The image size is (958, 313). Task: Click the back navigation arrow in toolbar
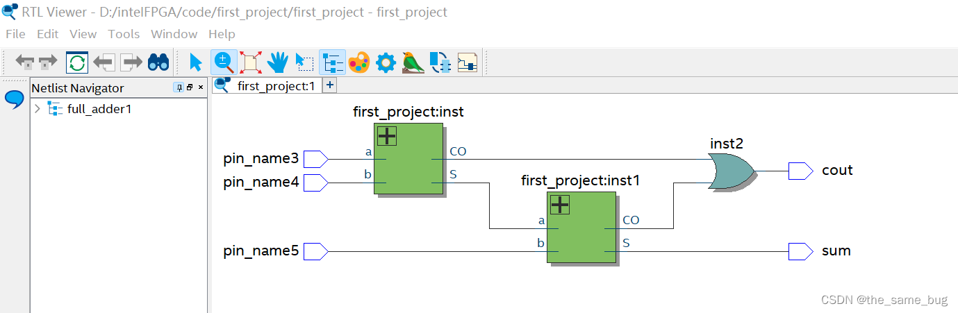click(25, 62)
